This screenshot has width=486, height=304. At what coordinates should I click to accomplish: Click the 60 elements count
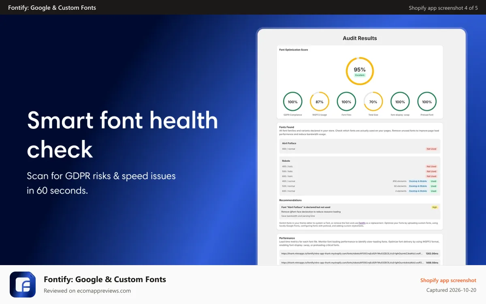click(400, 186)
